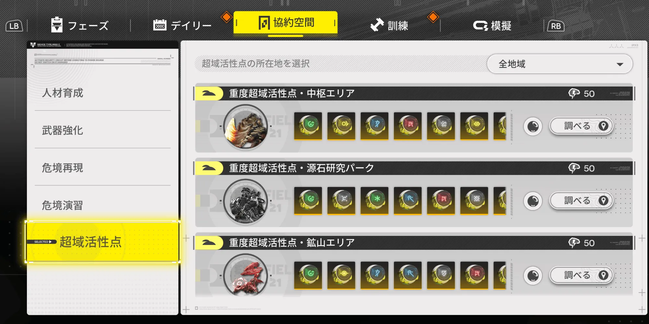Click the red reward icon in 中枢エリア row
649x324 pixels.
tap(408, 126)
